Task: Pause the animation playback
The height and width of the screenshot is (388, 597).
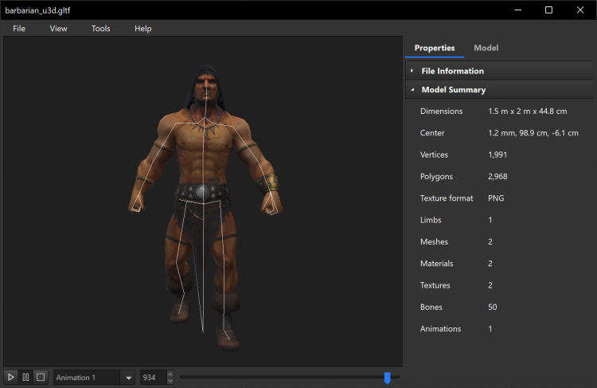Action: pos(25,377)
